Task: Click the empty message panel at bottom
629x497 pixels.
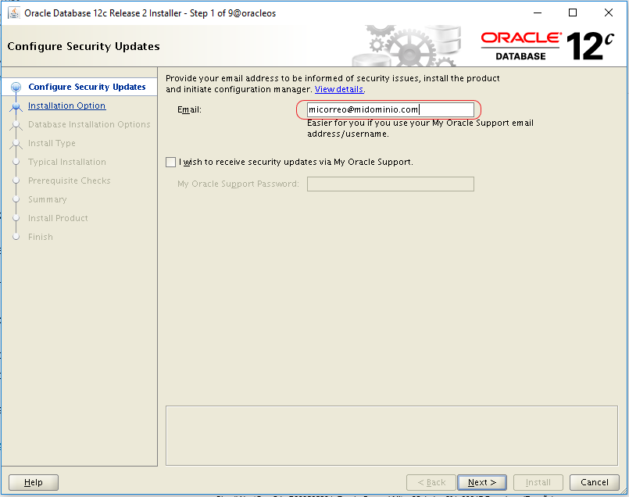Action: pos(391,435)
